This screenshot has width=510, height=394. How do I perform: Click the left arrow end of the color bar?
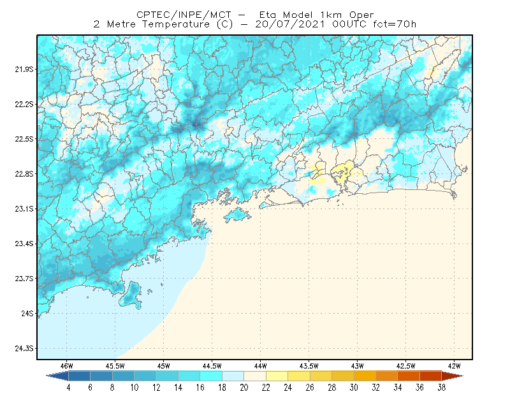[57, 376]
